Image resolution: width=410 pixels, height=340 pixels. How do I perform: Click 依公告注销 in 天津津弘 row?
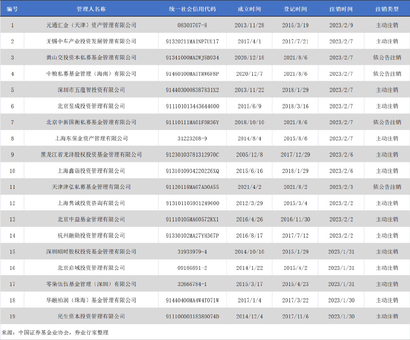point(387,187)
